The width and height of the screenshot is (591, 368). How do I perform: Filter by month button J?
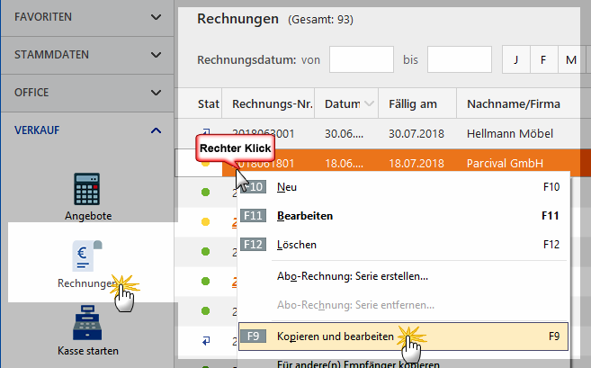click(x=516, y=59)
